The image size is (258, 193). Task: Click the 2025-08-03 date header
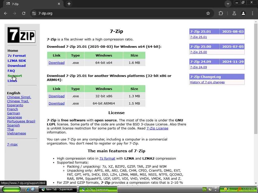click(x=233, y=31)
